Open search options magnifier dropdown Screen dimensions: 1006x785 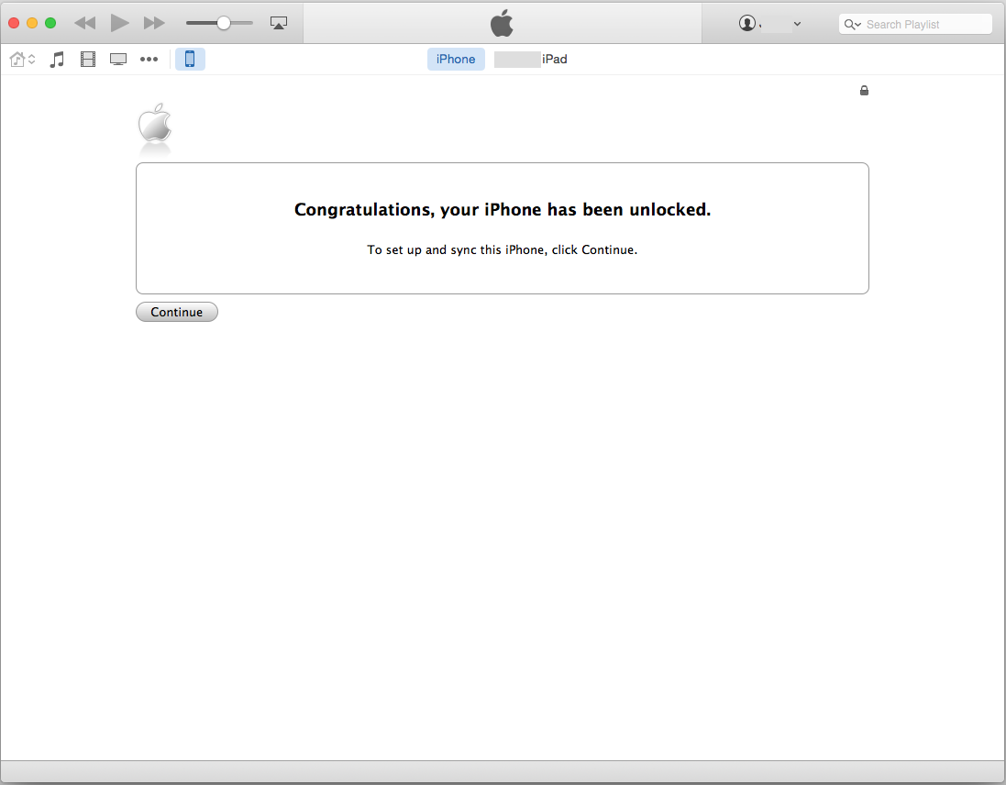[852, 25]
